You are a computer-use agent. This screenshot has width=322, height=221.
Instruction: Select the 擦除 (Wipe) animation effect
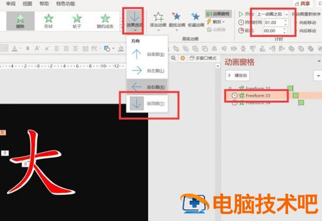[20, 21]
